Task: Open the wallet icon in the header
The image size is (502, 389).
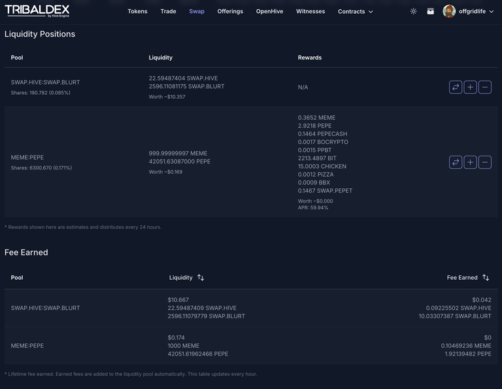Action: [431, 11]
